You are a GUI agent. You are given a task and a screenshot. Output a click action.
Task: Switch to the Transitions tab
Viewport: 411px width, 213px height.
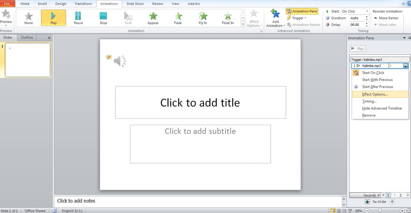pos(83,4)
